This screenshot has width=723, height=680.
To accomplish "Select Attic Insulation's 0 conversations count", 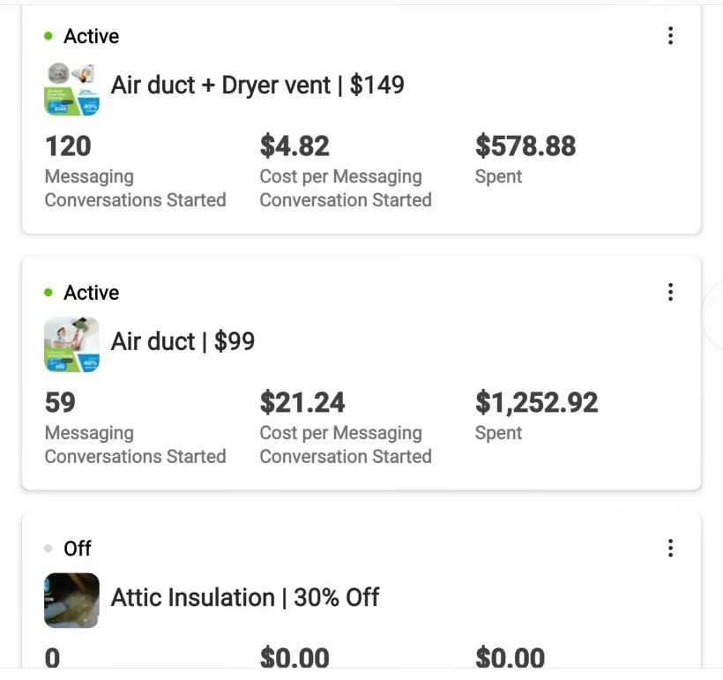I will (x=53, y=658).
